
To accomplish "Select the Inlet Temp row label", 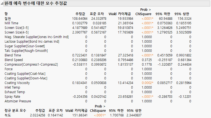I will pyautogui.click(x=12, y=87).
